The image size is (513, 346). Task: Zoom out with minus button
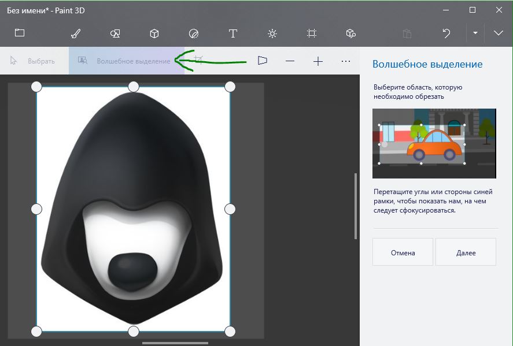tap(290, 61)
